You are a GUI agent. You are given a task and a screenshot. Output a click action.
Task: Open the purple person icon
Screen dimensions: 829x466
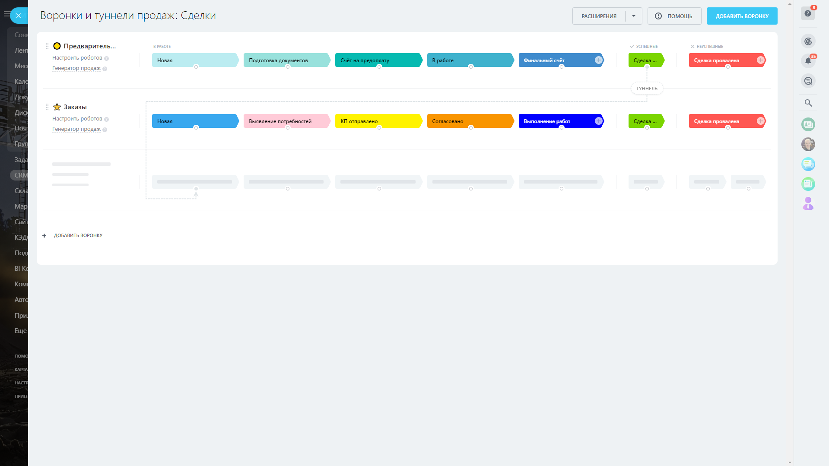click(808, 203)
